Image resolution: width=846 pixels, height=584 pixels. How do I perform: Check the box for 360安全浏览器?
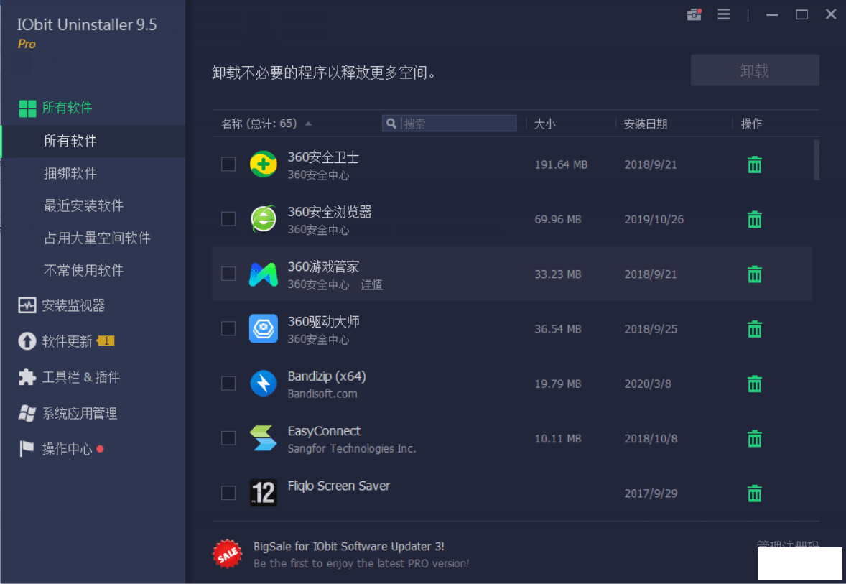coord(228,219)
